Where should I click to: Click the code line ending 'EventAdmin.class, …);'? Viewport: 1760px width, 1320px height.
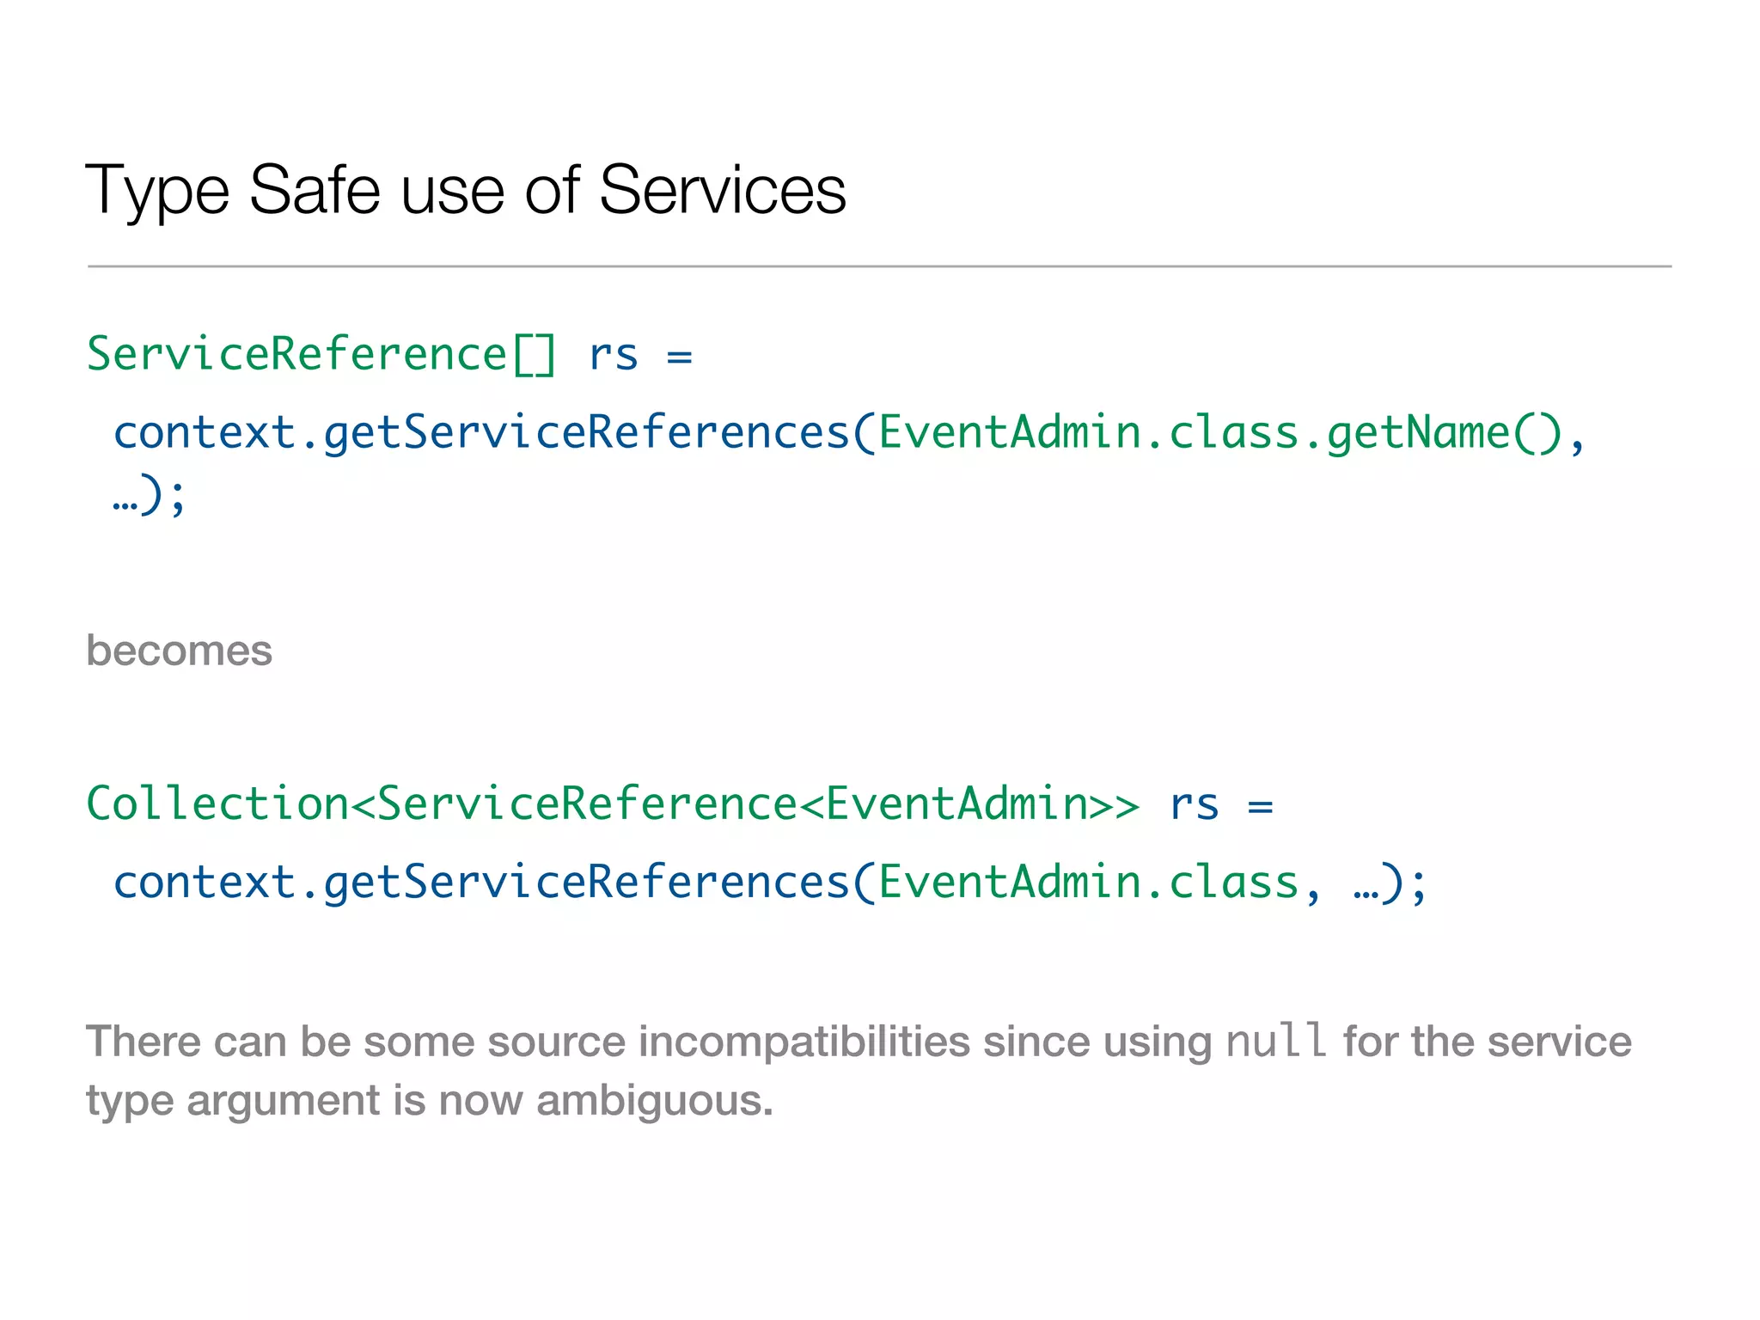[x=770, y=883]
